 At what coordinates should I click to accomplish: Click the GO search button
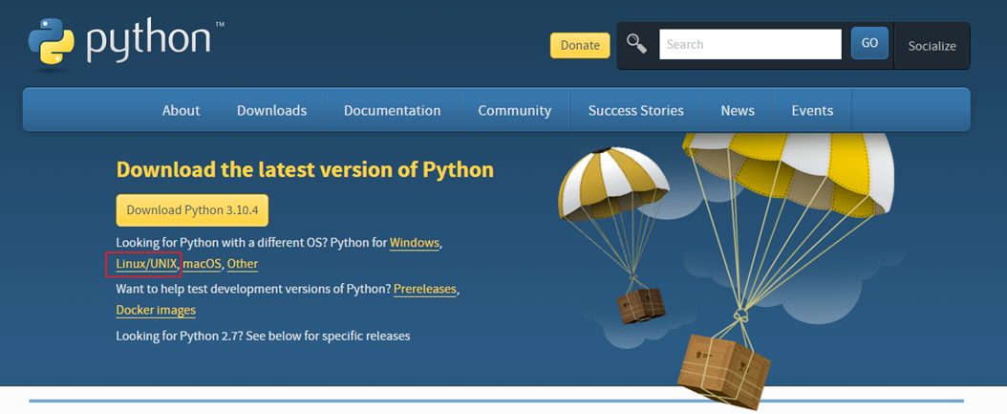869,43
